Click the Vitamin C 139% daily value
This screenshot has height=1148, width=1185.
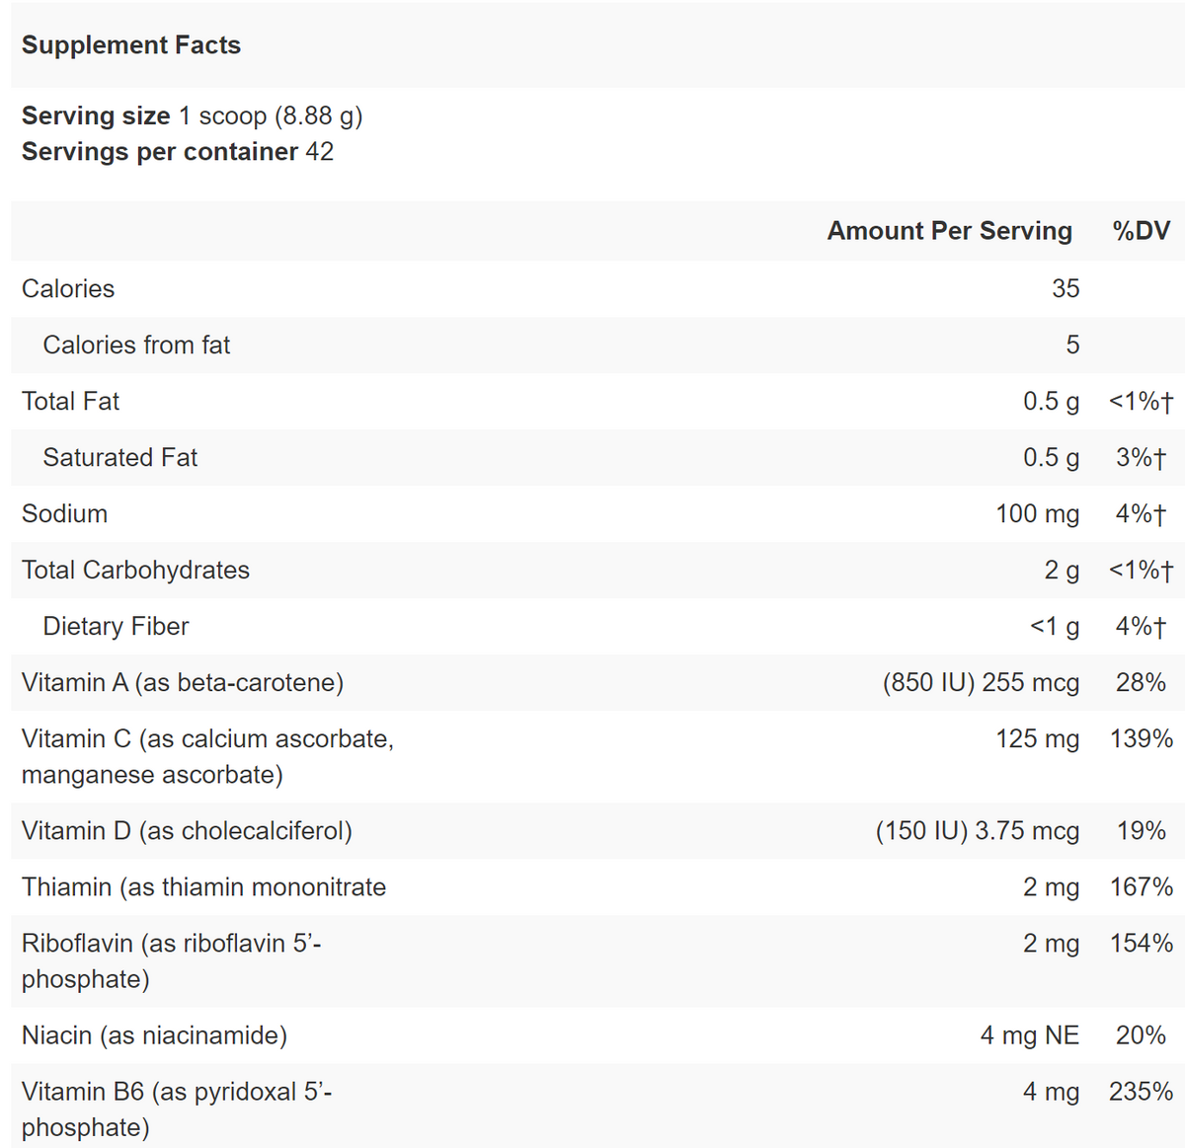coord(1141,739)
